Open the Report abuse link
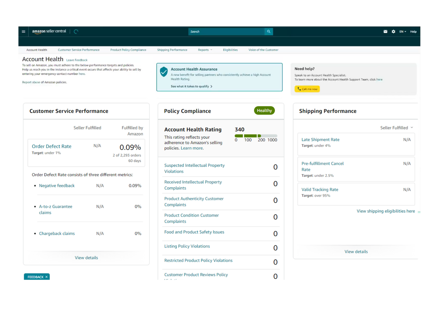439x311 pixels. (31, 82)
